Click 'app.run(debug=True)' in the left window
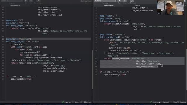 [x=21, y=79]
